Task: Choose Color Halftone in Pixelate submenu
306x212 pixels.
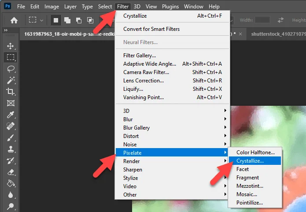Action: pyautogui.click(x=255, y=152)
